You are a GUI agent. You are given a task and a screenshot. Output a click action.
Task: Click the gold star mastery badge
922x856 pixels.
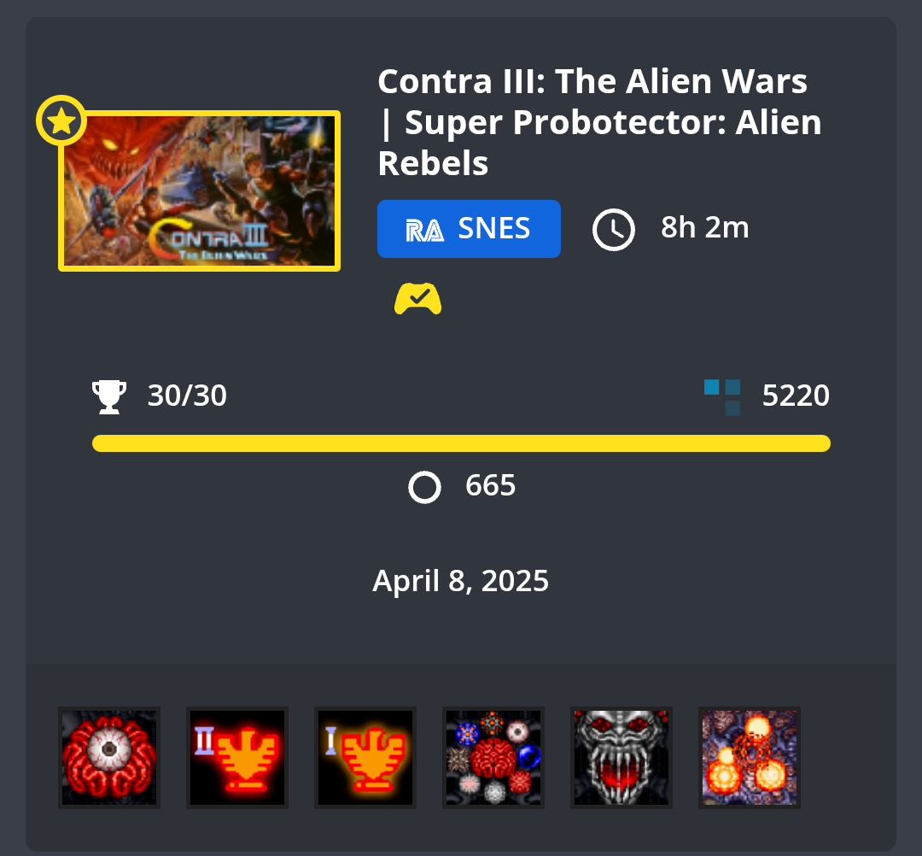(61, 120)
